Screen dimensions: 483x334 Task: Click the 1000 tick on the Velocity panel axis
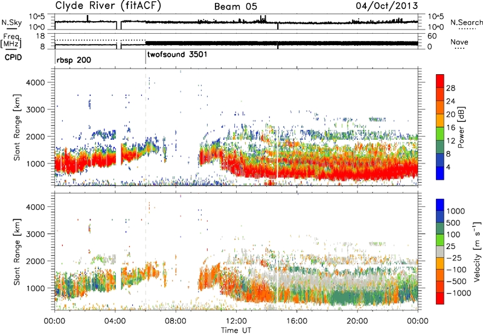point(35,288)
